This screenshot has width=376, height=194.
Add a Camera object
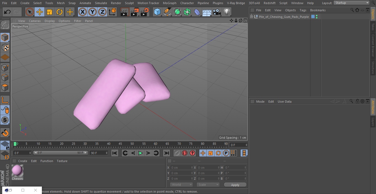click(x=217, y=12)
